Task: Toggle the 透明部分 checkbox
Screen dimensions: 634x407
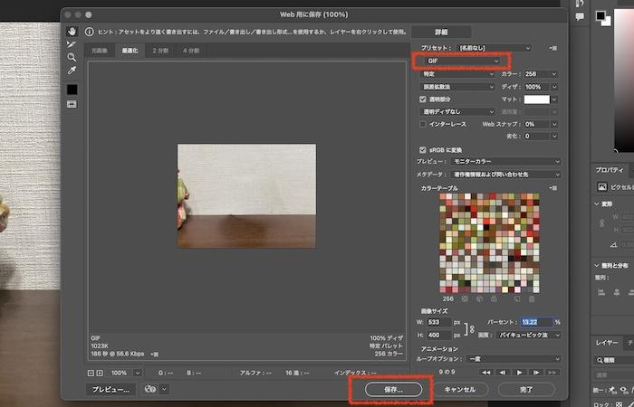Action: pyautogui.click(x=423, y=99)
